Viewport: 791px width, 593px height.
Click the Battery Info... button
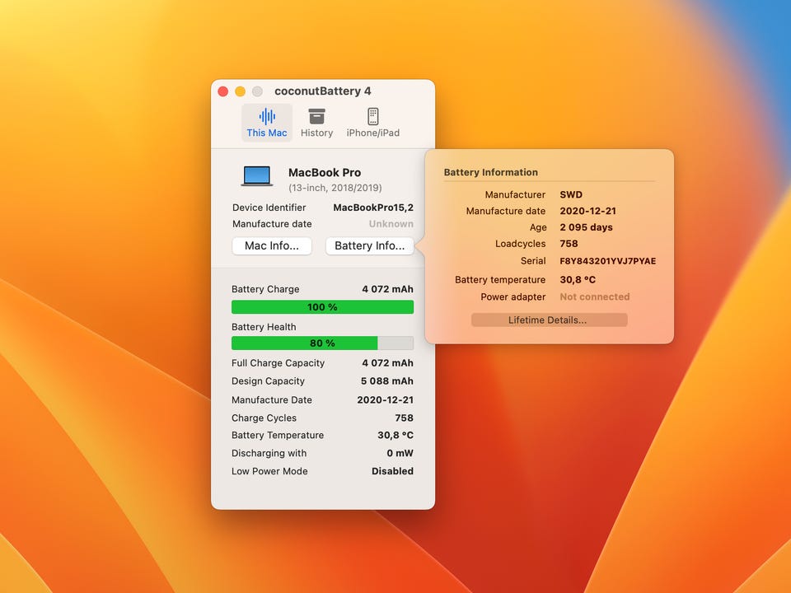tap(370, 245)
